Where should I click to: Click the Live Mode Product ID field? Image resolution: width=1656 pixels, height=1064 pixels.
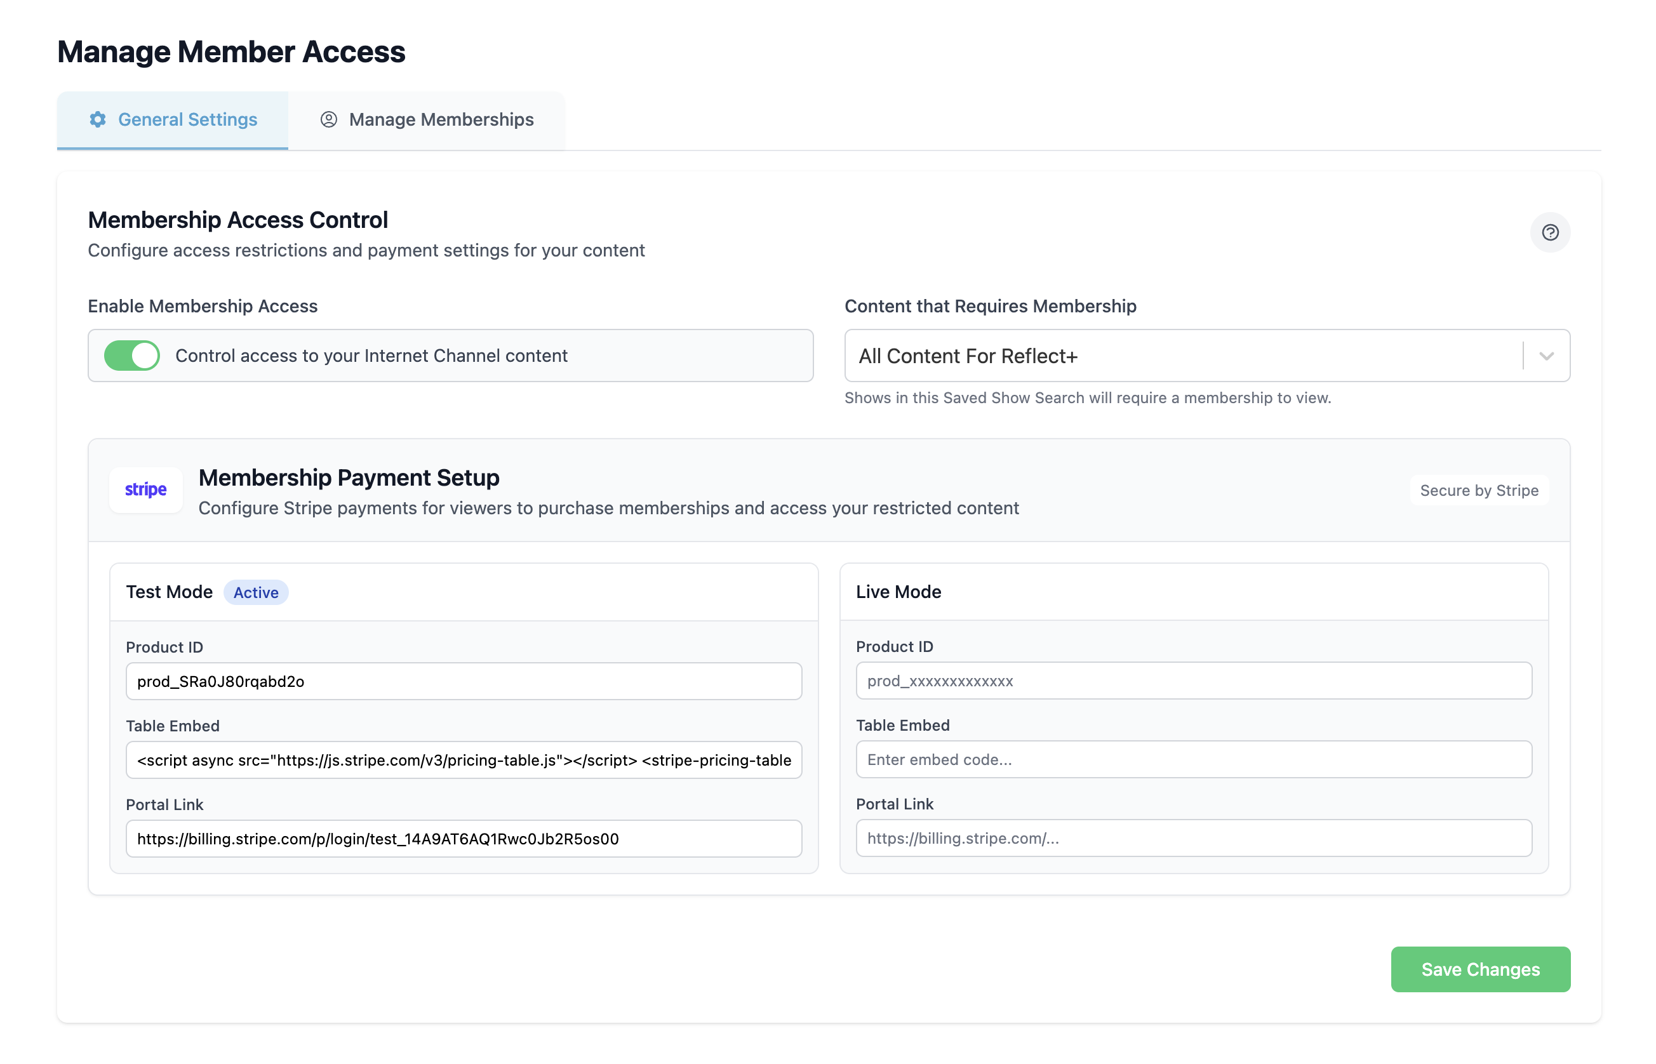pyautogui.click(x=1194, y=681)
